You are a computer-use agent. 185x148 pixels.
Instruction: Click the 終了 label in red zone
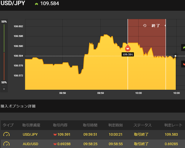156,26
